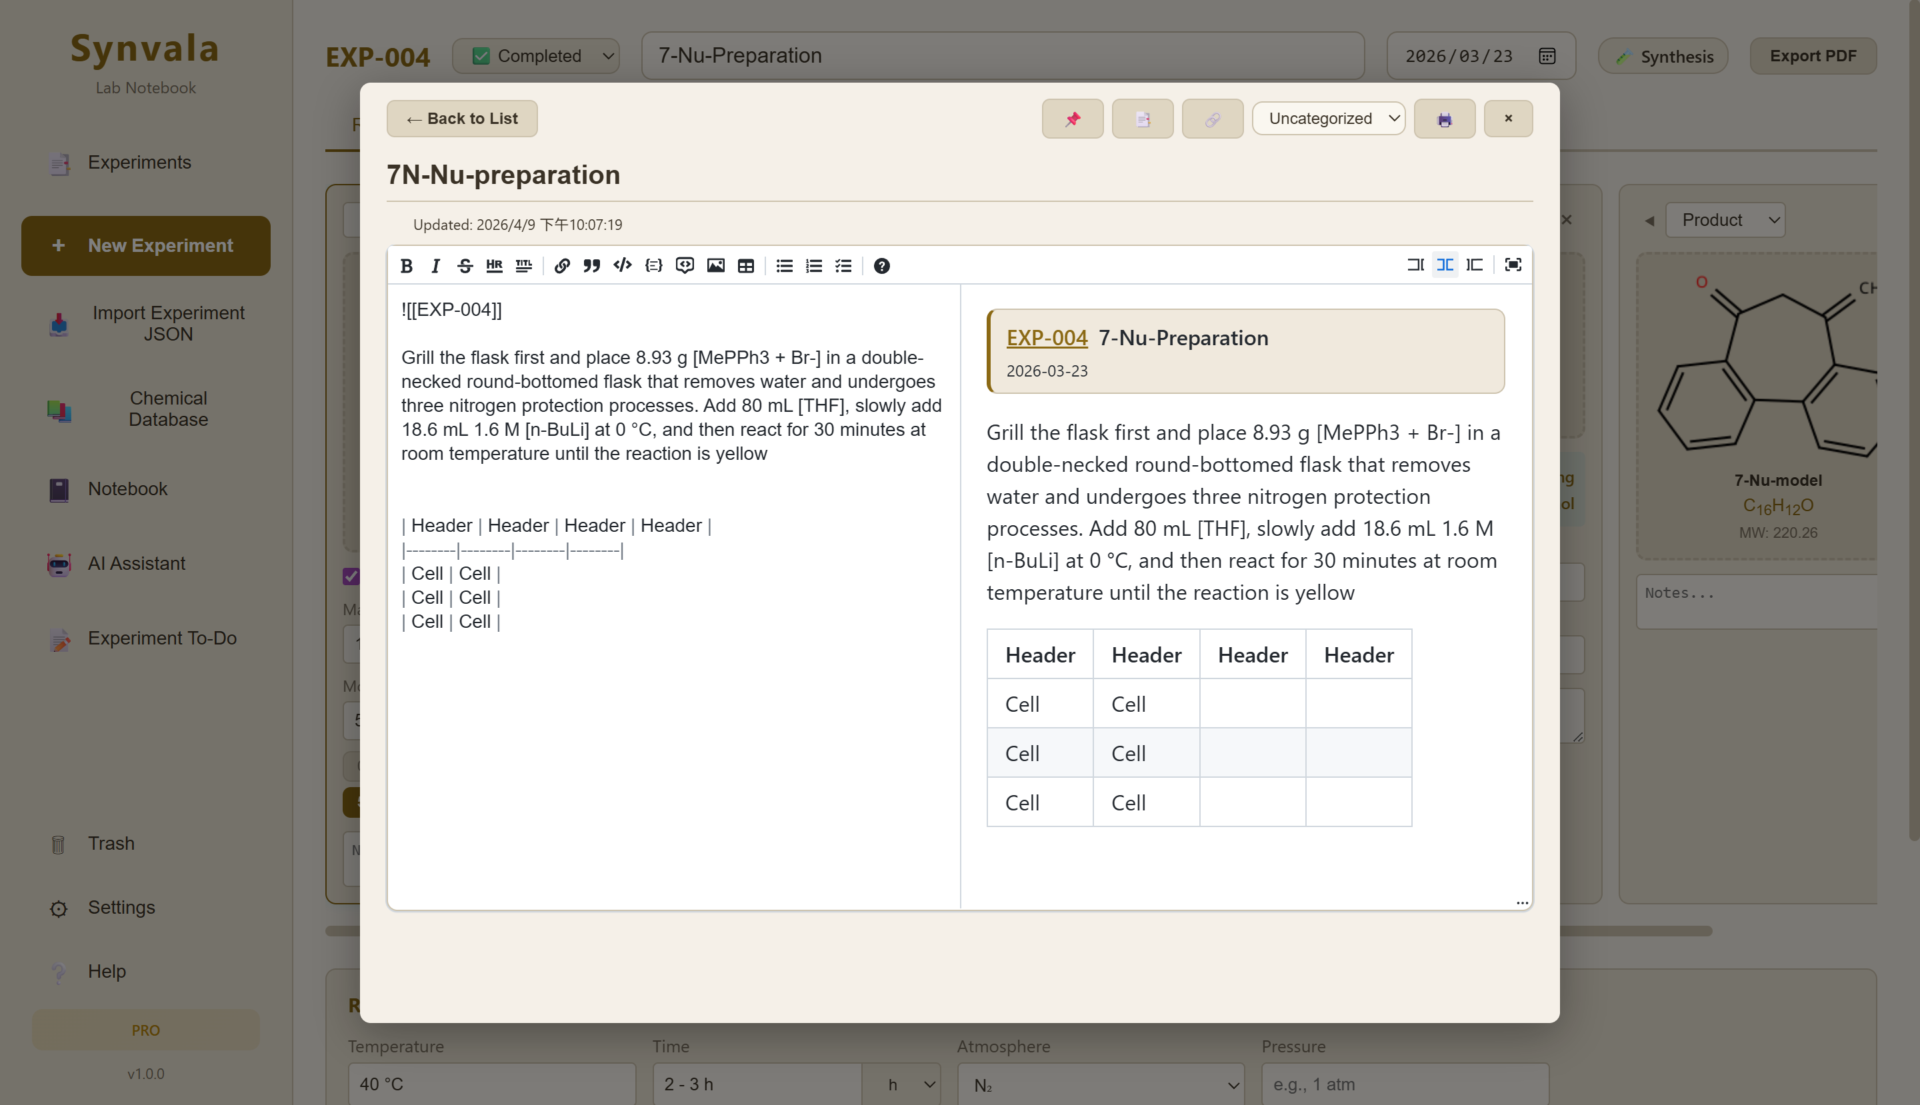
Task: Open the Uncategorized category dropdown
Action: point(1328,119)
